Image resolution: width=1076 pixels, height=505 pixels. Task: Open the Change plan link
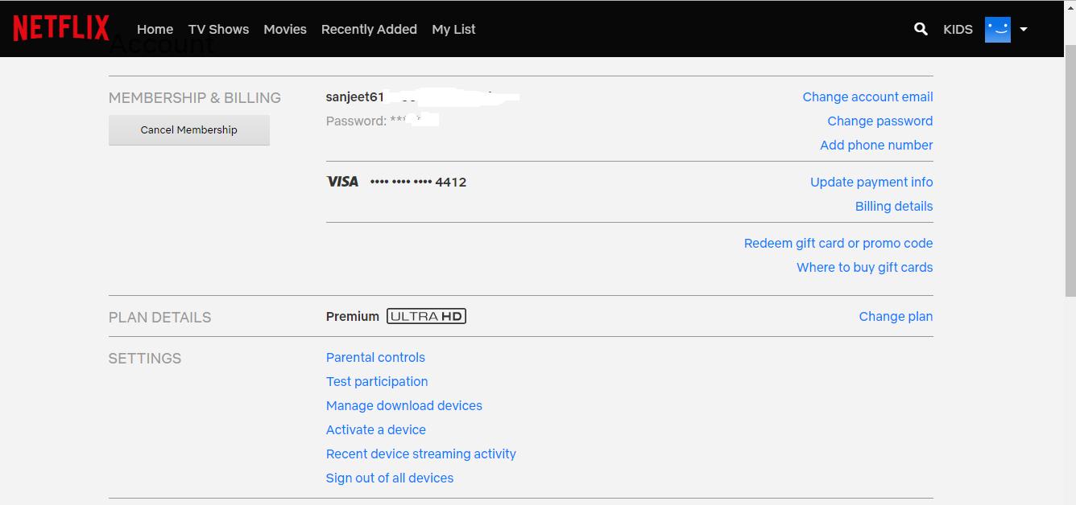pyautogui.click(x=896, y=316)
